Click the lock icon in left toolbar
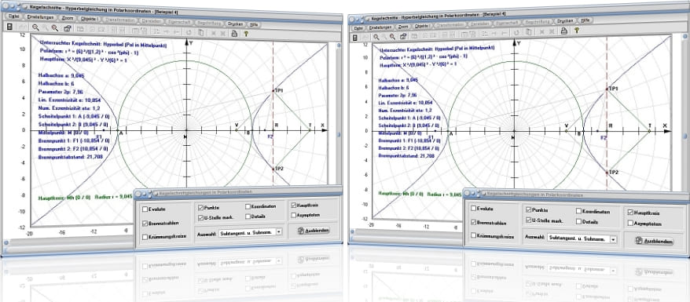Screen dimensions: 690x302 (x=68, y=28)
